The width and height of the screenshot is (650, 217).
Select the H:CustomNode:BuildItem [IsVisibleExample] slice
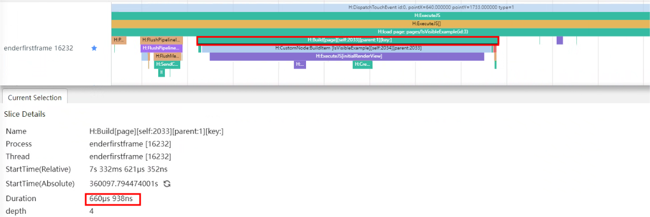[347, 48]
